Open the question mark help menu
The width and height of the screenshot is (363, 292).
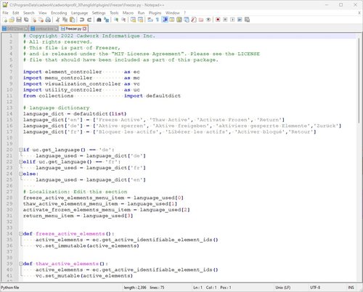(184, 13)
